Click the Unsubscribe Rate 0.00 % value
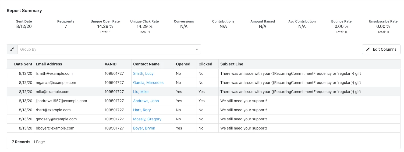 (x=383, y=26)
